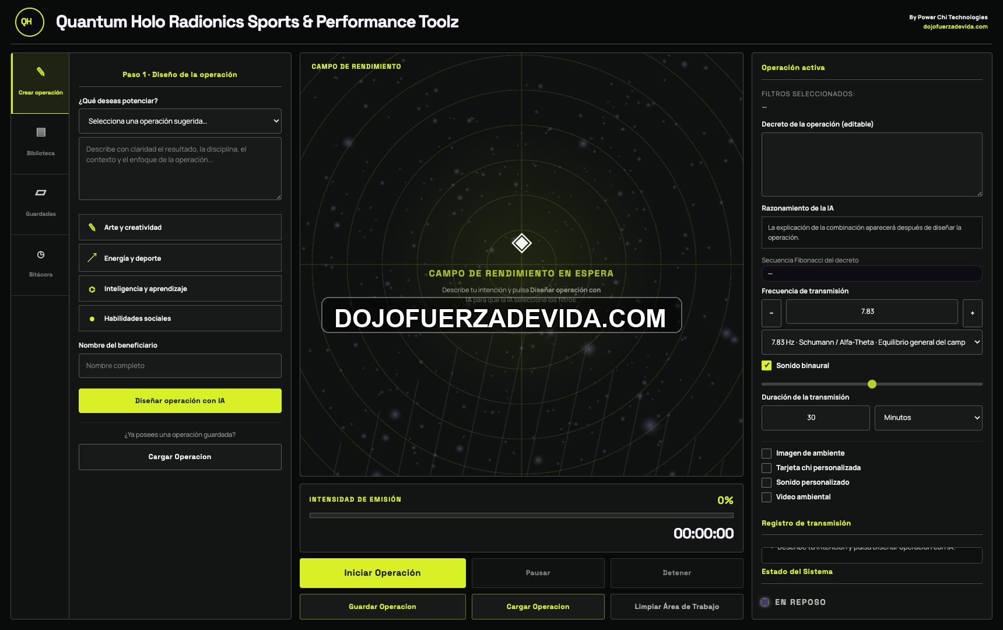Click the pencil icon of Arte y creatividad
This screenshot has height=630, width=1003.
click(92, 228)
